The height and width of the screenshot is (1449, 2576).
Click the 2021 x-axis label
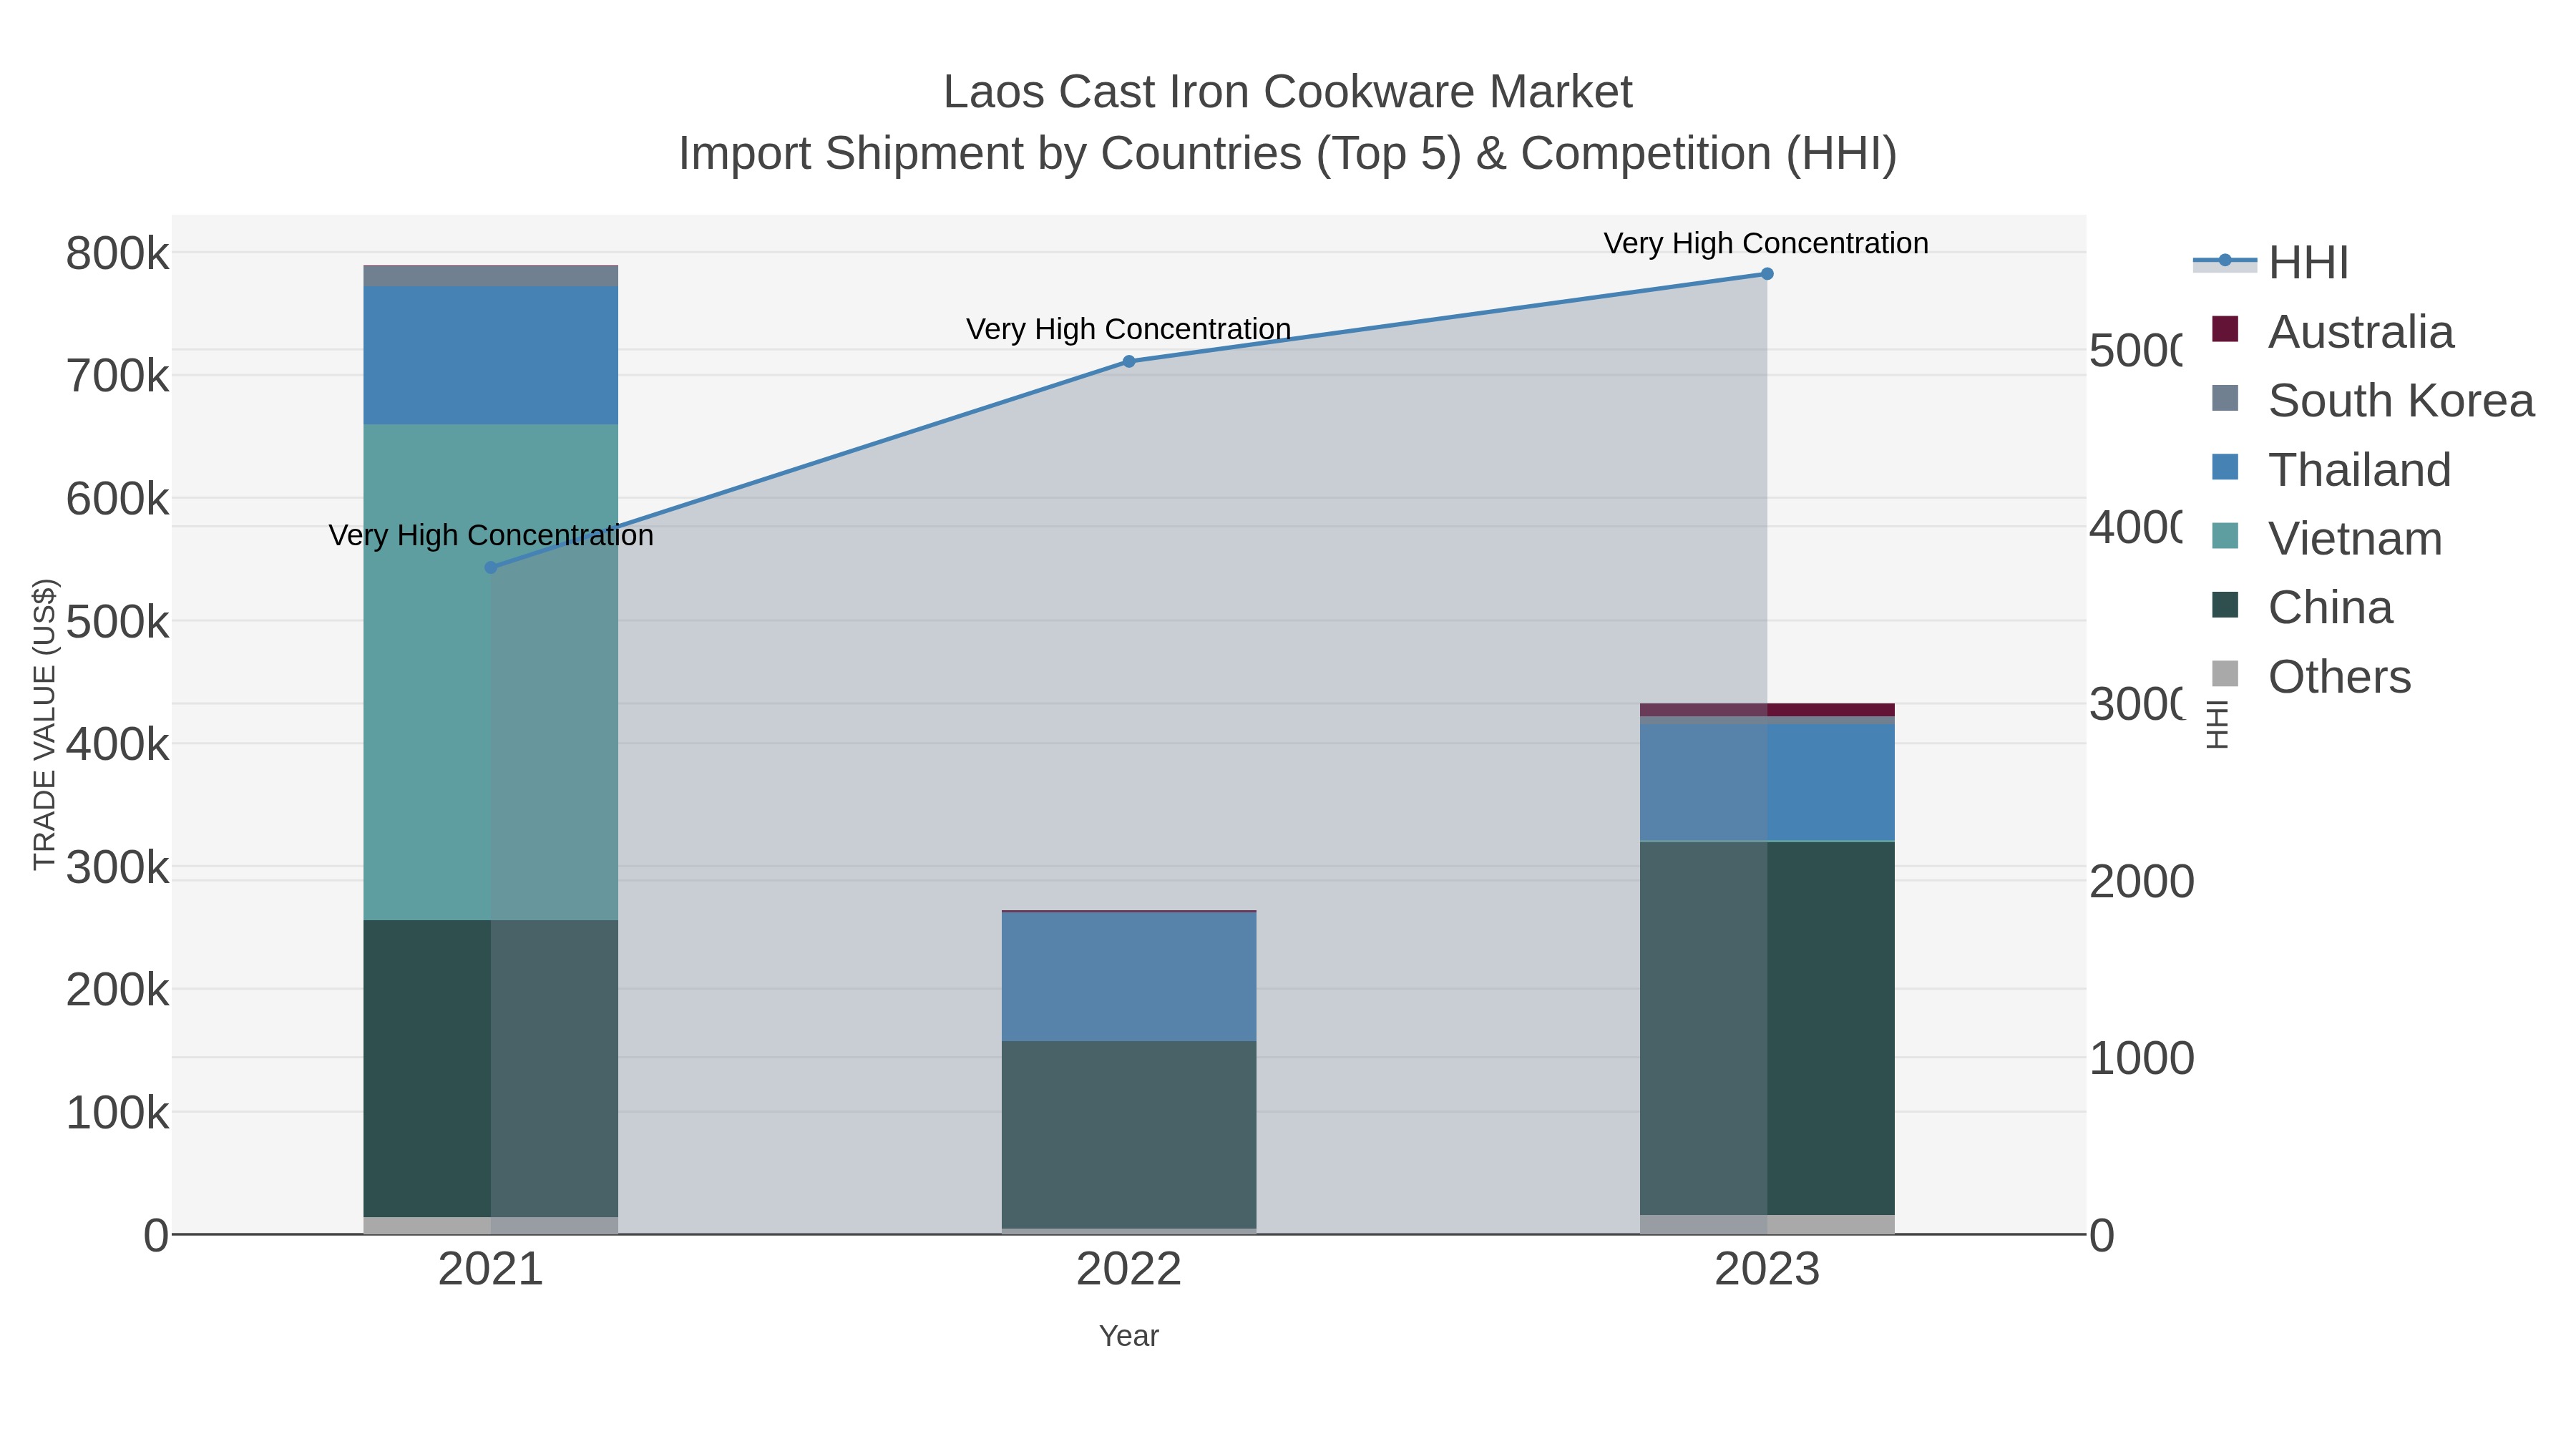click(x=491, y=1270)
